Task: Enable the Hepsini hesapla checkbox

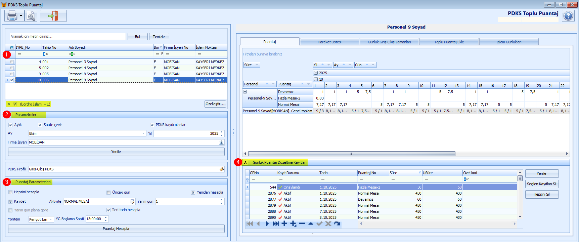Action: (x=10, y=192)
